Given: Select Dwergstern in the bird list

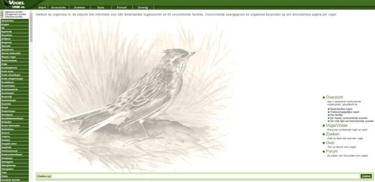Looking at the screenshot, I should [14, 169].
